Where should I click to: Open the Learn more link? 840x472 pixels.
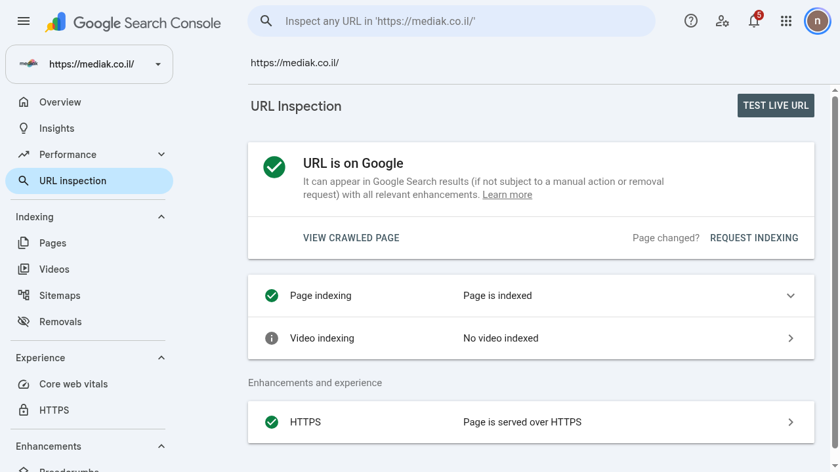pos(507,195)
